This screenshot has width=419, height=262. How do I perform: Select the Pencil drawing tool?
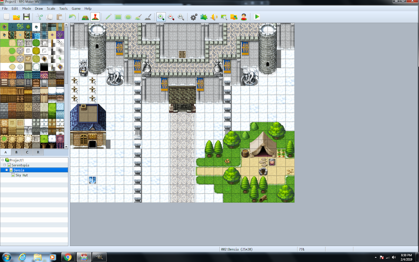(x=108, y=17)
